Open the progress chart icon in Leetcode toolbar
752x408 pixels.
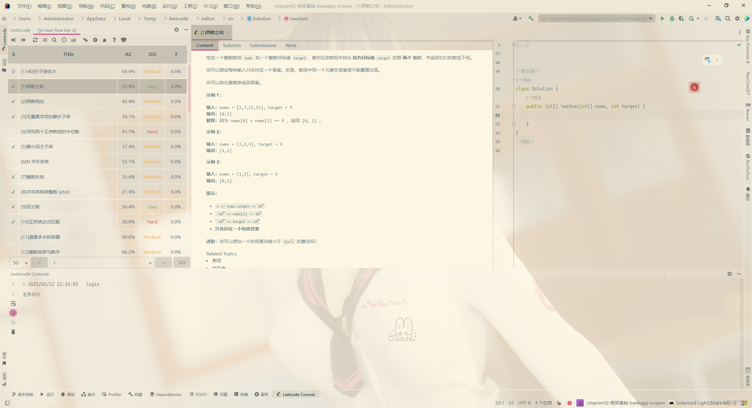pyautogui.click(x=73, y=40)
